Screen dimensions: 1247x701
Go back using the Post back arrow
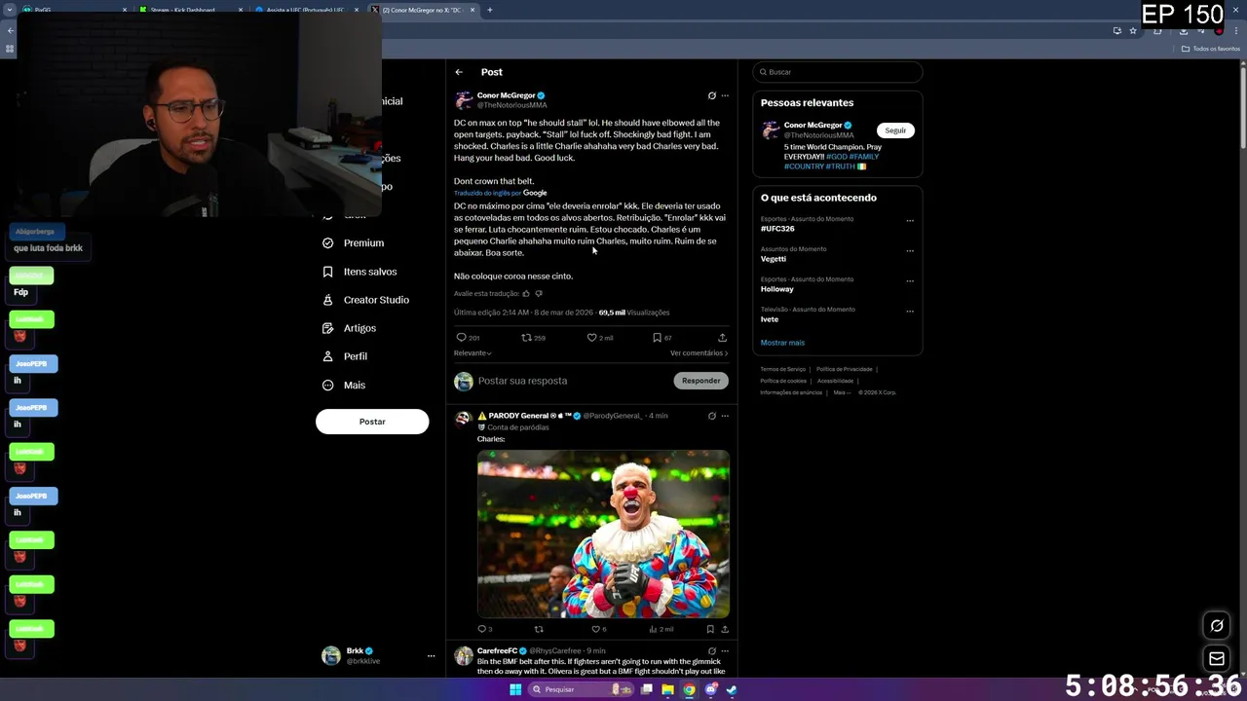pyautogui.click(x=459, y=72)
